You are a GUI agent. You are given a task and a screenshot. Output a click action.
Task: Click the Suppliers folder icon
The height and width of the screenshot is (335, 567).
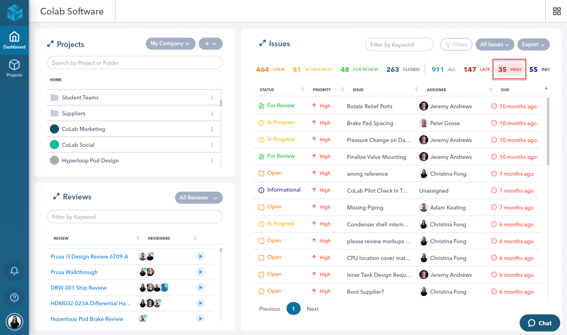(x=54, y=113)
